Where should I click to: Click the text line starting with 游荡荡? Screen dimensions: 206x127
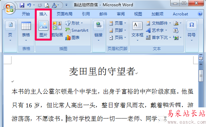pos(89,118)
